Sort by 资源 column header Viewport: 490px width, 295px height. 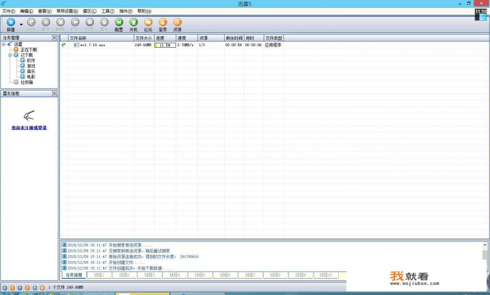pos(211,38)
